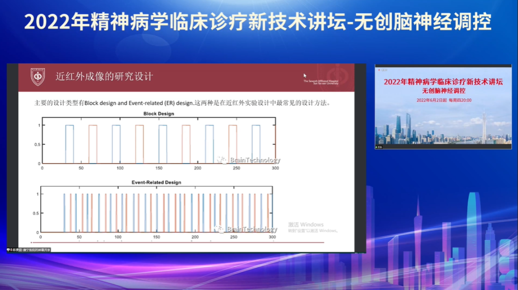The height and width of the screenshot is (290, 518).
Task: Click the recording indicator in the share label
Action: click(9, 250)
